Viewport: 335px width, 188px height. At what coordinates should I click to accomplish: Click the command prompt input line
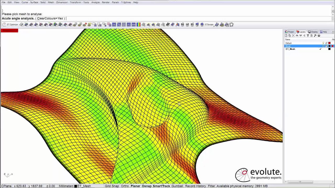[x=166, y=19]
